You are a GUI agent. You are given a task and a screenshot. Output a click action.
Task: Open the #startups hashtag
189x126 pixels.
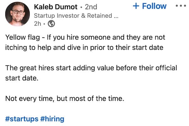coord(21,119)
